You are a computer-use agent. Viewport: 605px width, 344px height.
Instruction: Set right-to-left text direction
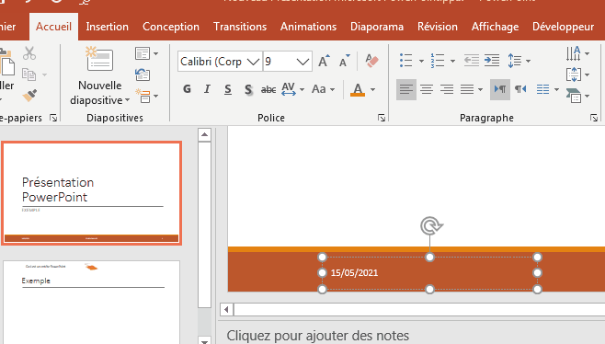tap(520, 89)
